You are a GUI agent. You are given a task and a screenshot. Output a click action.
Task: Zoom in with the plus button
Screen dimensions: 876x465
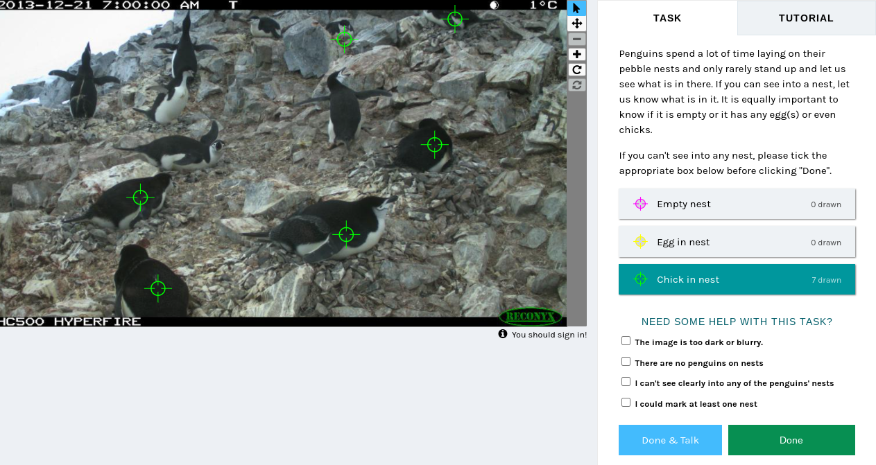pos(576,54)
